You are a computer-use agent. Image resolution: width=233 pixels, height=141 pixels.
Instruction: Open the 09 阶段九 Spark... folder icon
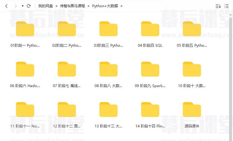tap(150, 69)
